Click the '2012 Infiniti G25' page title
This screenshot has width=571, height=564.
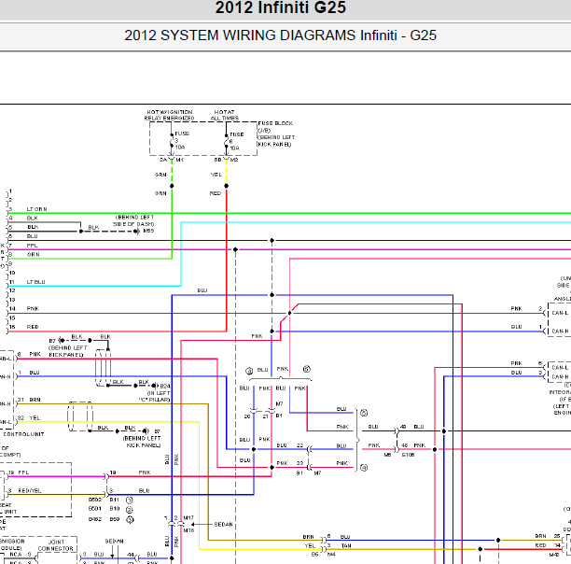point(281,7)
